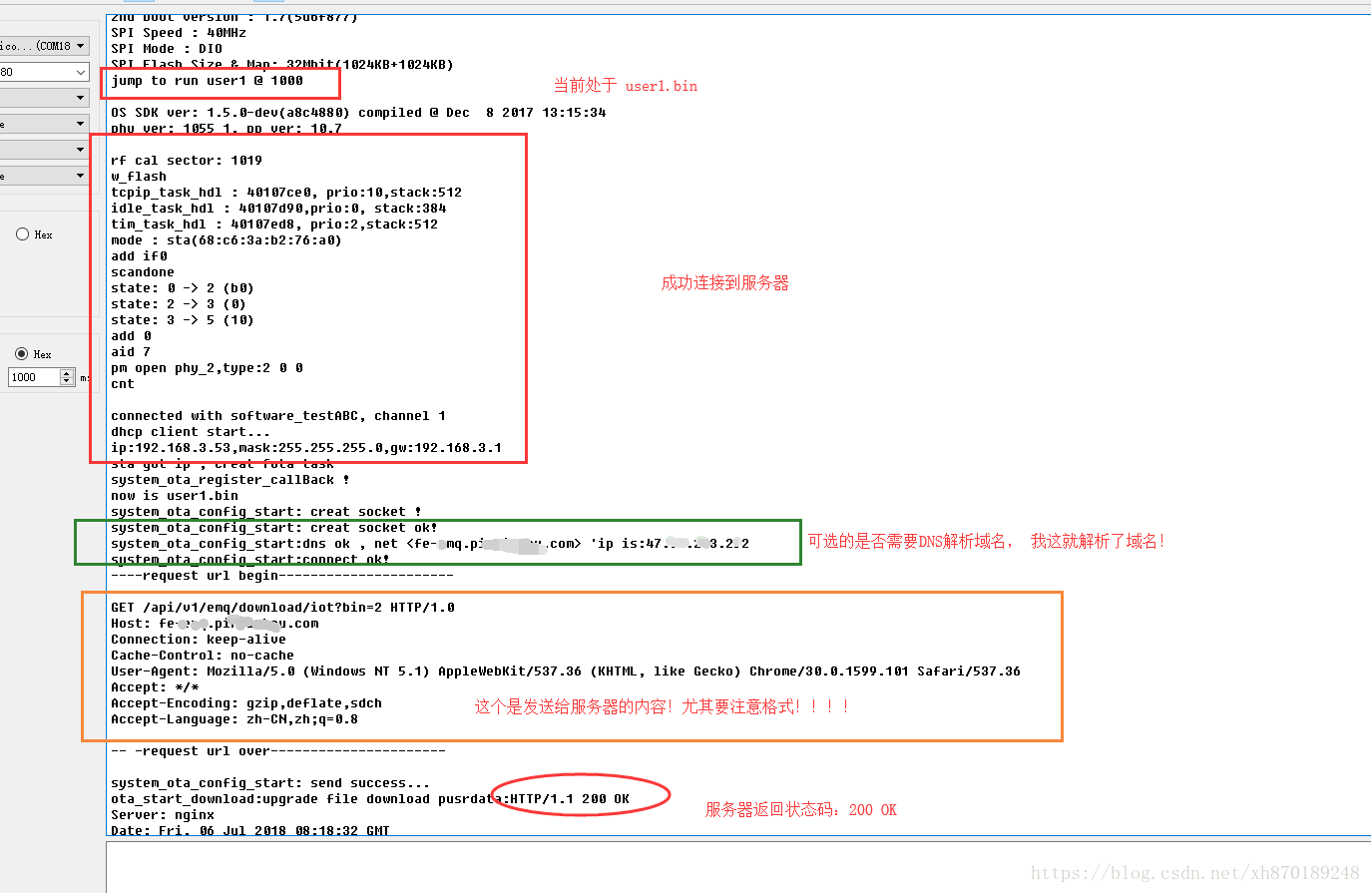The image size is (1371, 893).
Task: Click the 'SPI Mode : DIO' line
Action: (167, 49)
